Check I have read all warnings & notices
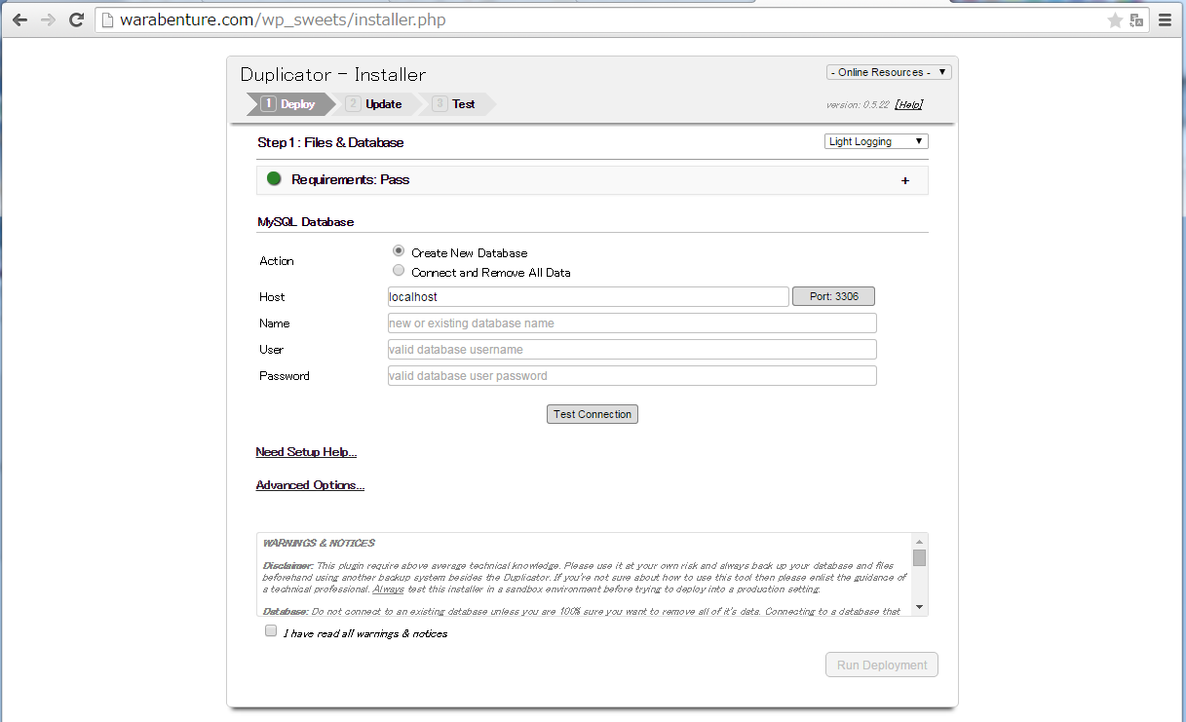Viewport: 1186px width, 722px height. point(271,631)
